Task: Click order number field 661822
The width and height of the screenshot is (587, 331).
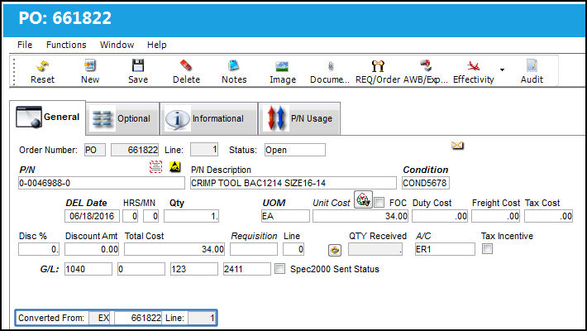Action: click(x=135, y=150)
